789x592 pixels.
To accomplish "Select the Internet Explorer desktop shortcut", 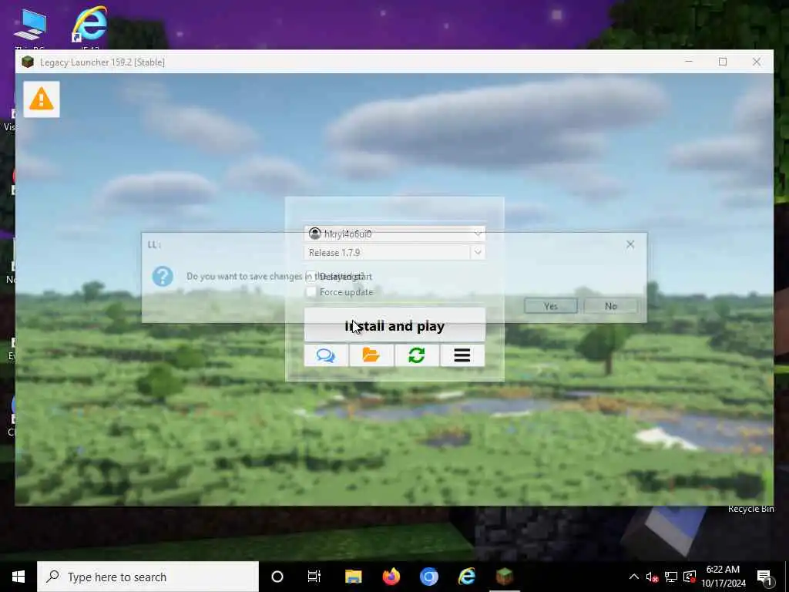I will click(x=89, y=28).
